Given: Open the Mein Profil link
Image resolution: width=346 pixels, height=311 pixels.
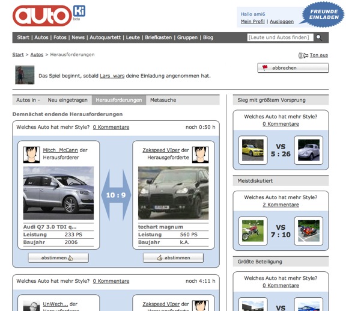Looking at the screenshot, I should tap(253, 22).
